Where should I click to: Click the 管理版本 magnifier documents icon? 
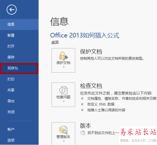pyautogui.click(x=63, y=130)
